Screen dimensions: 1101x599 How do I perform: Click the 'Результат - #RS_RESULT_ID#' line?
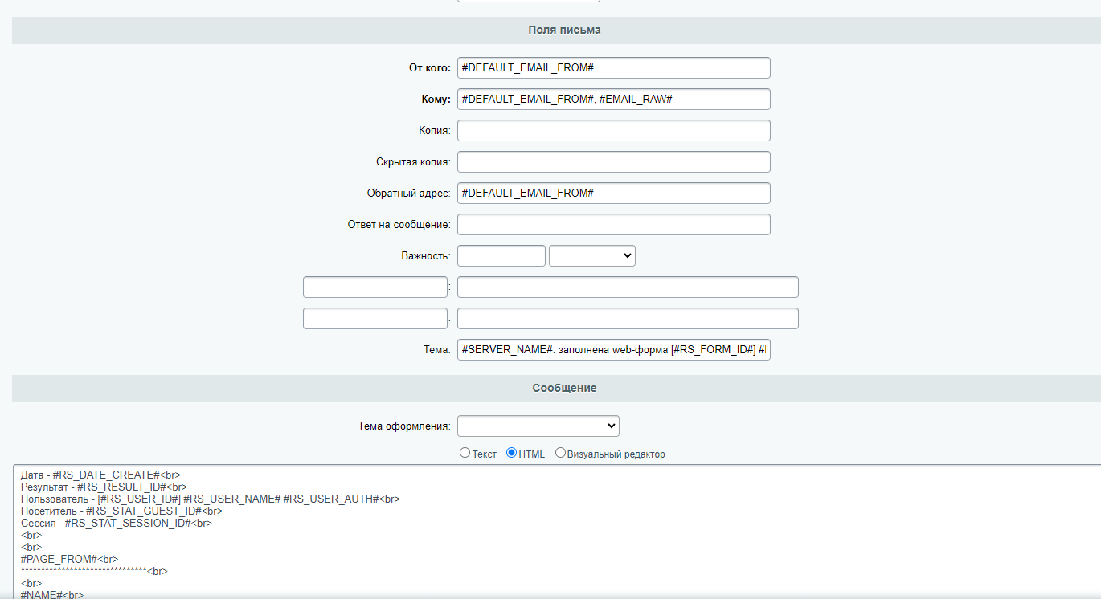pos(104,487)
